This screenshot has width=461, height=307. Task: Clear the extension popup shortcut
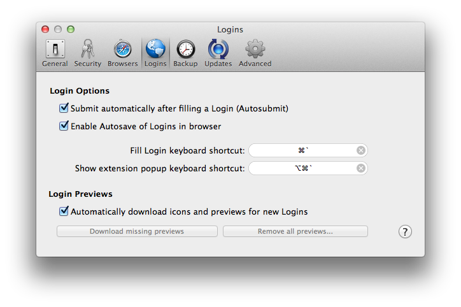[361, 168]
